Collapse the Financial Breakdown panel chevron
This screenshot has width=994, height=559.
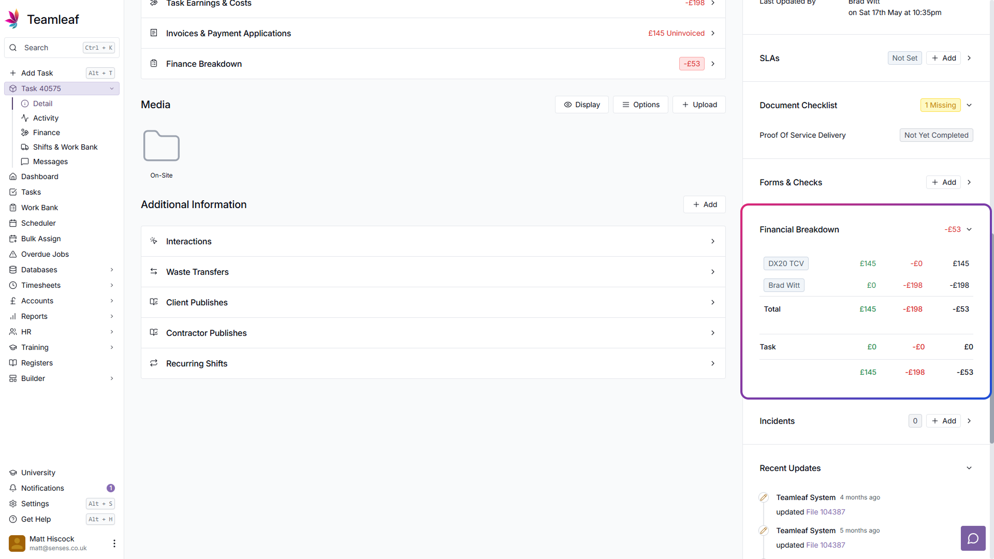coord(969,229)
